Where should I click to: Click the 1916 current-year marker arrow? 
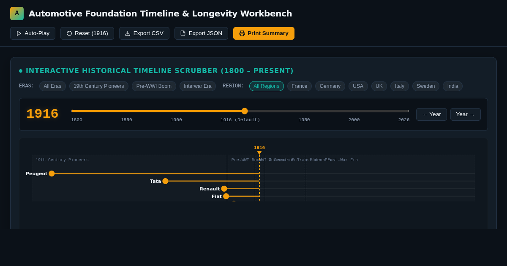(259, 153)
